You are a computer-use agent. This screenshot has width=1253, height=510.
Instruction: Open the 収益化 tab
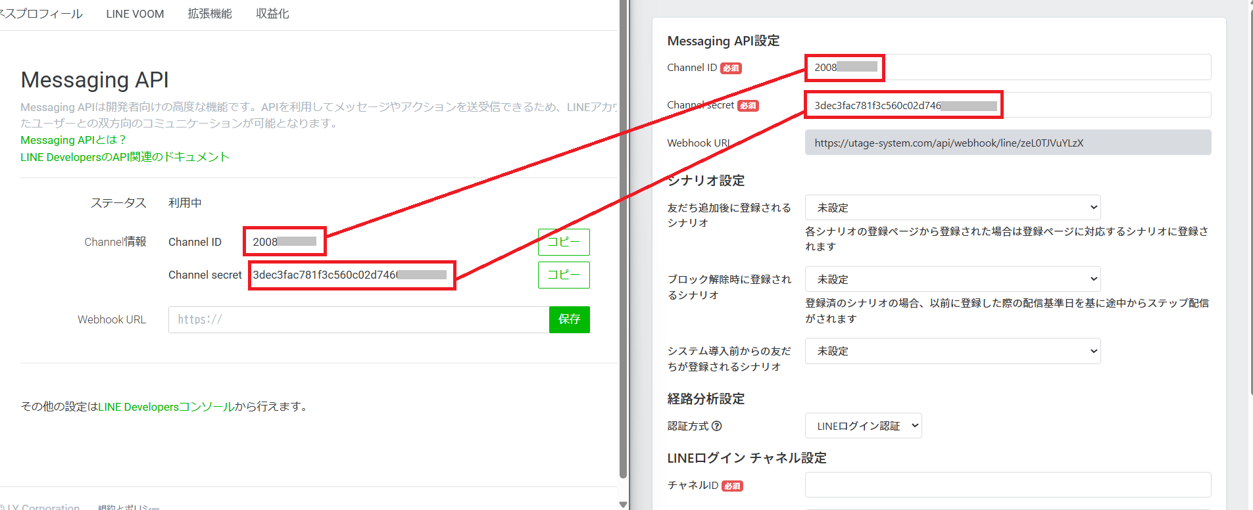272,14
